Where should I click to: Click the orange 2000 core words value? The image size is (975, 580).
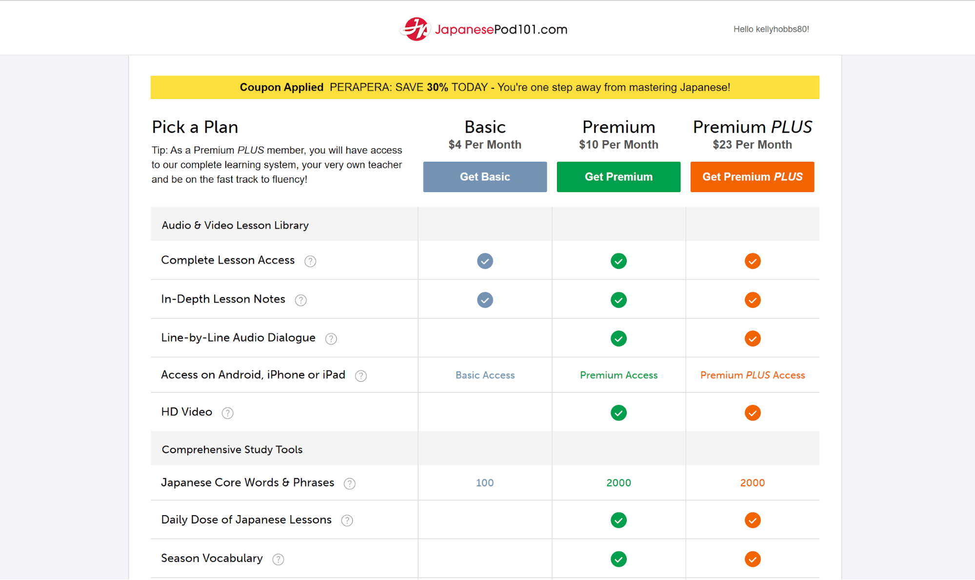pyautogui.click(x=753, y=483)
